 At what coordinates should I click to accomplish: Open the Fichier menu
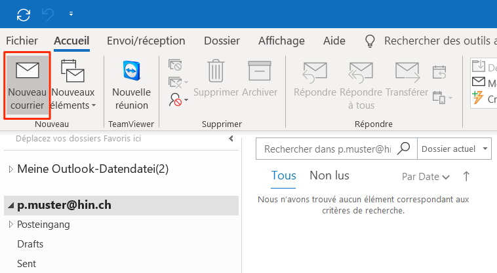22,41
